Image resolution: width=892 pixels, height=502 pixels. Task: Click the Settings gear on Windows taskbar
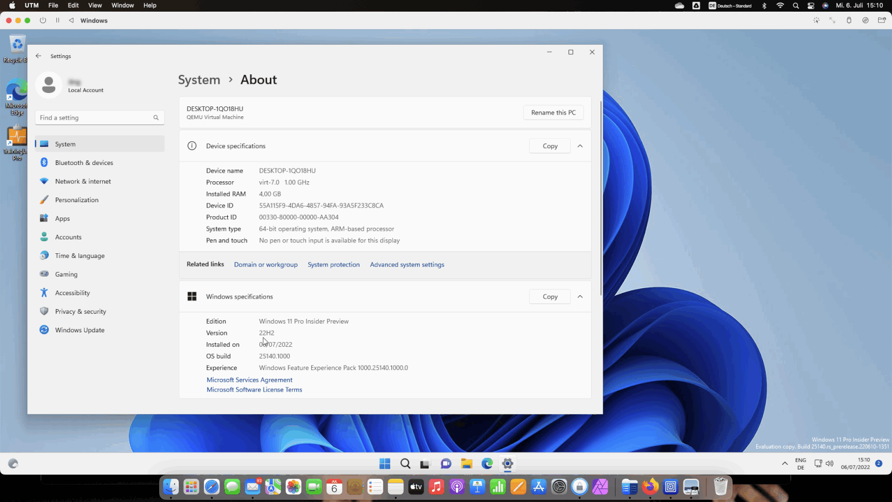(x=508, y=464)
